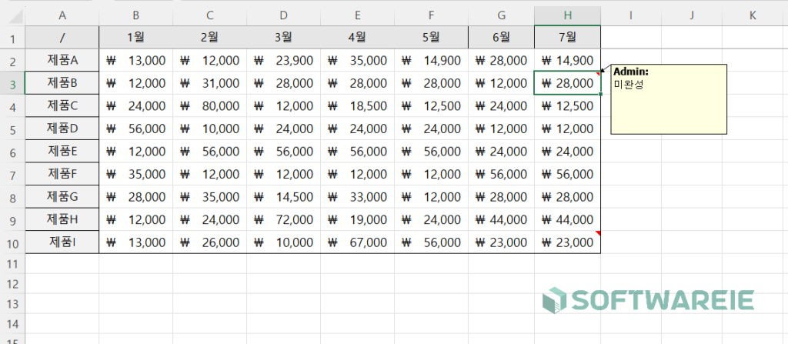Screen dimensions: 788x344
Task: Select column K header
Action: click(x=753, y=15)
